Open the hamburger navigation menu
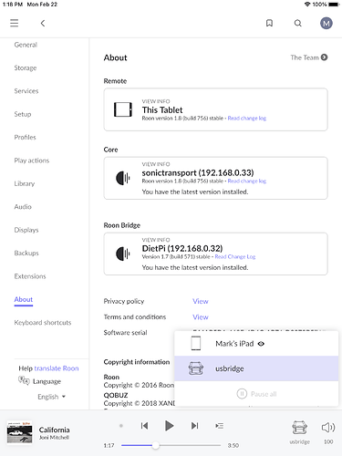 (x=14, y=23)
